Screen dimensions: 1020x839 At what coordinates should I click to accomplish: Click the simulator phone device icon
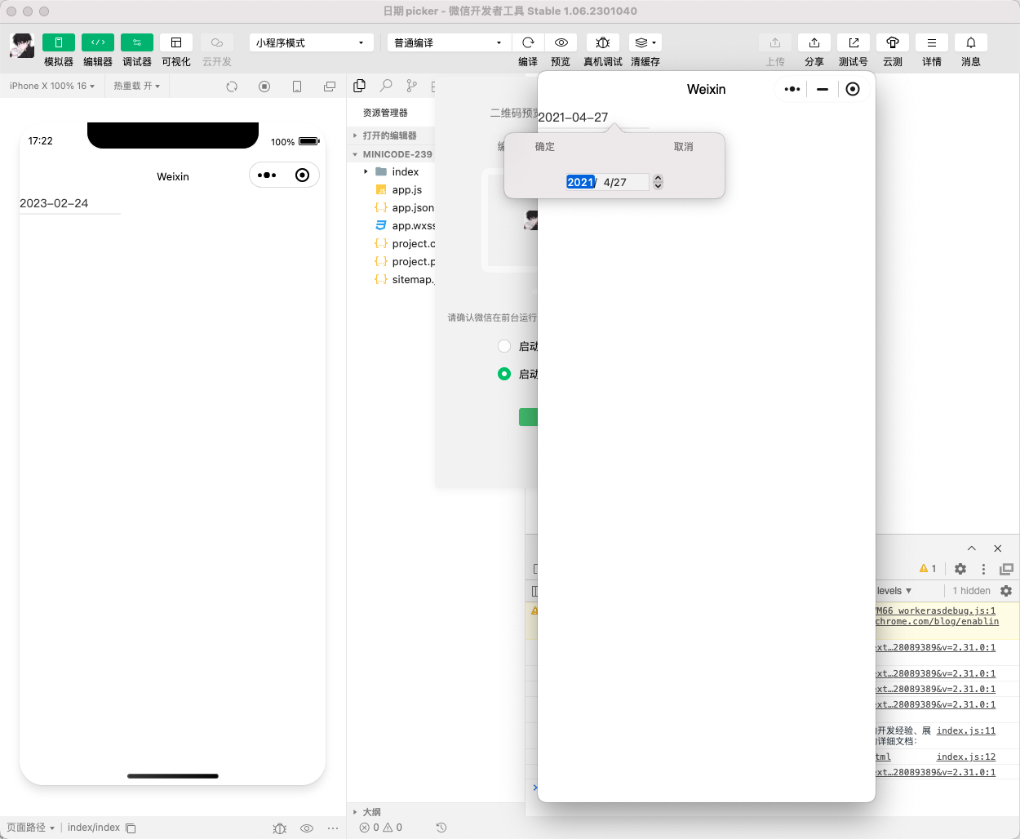point(297,87)
